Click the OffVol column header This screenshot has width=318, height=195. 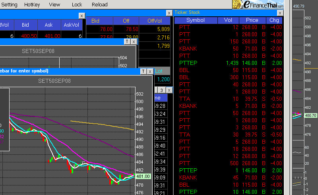coord(155,21)
